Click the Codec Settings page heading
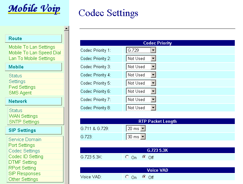243x184 pixels. click(108, 13)
